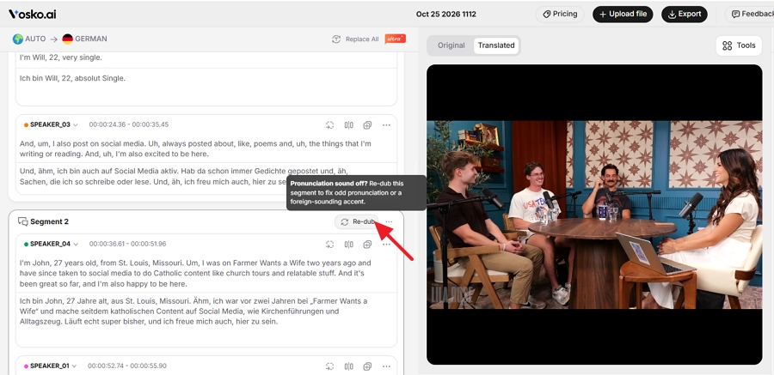Click the duplicate icon on SPEAKER_04's row

pos(367,244)
